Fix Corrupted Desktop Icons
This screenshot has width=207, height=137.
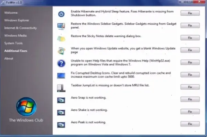point(190,75)
